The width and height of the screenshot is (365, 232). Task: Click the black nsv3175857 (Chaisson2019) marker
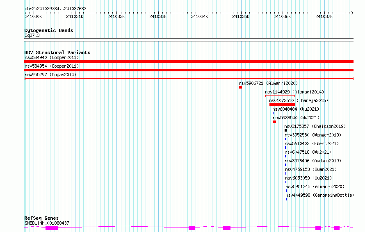click(x=286, y=130)
